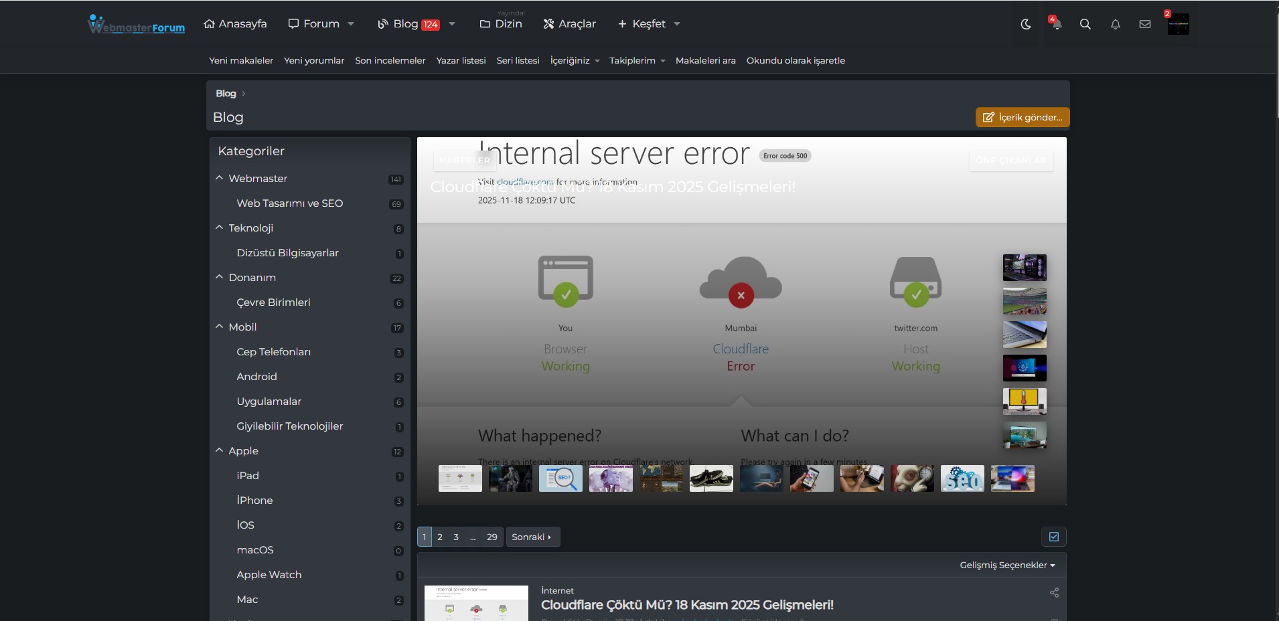Expand the Keşfet menu
The height and width of the screenshot is (621, 1279).
click(648, 24)
